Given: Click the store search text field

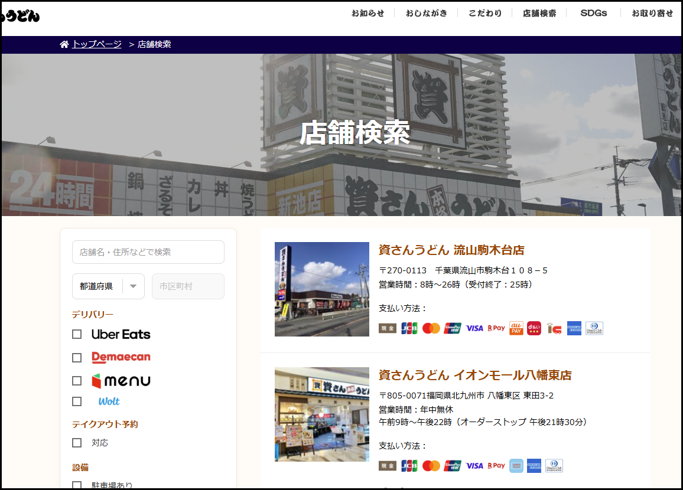Looking at the screenshot, I should point(148,252).
